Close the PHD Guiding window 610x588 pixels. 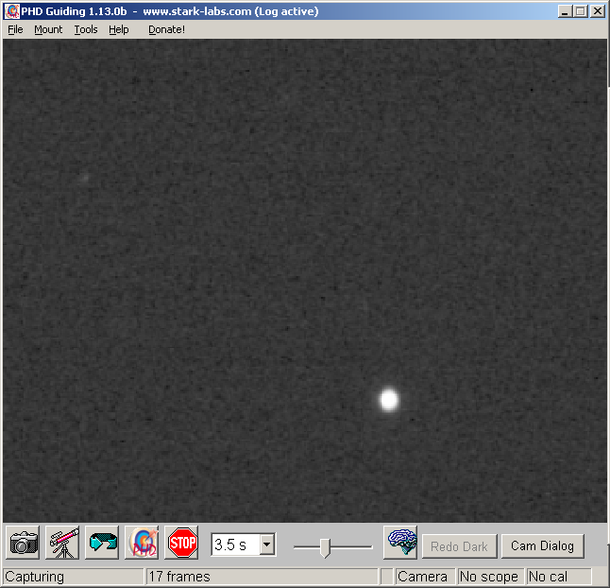597,11
